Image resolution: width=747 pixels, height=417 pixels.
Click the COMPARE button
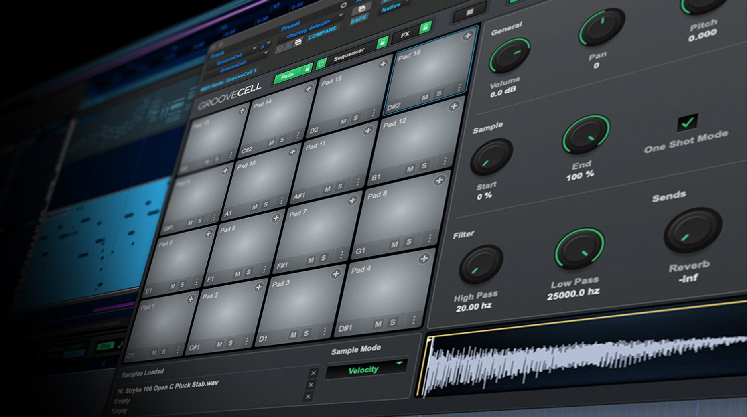click(x=322, y=33)
